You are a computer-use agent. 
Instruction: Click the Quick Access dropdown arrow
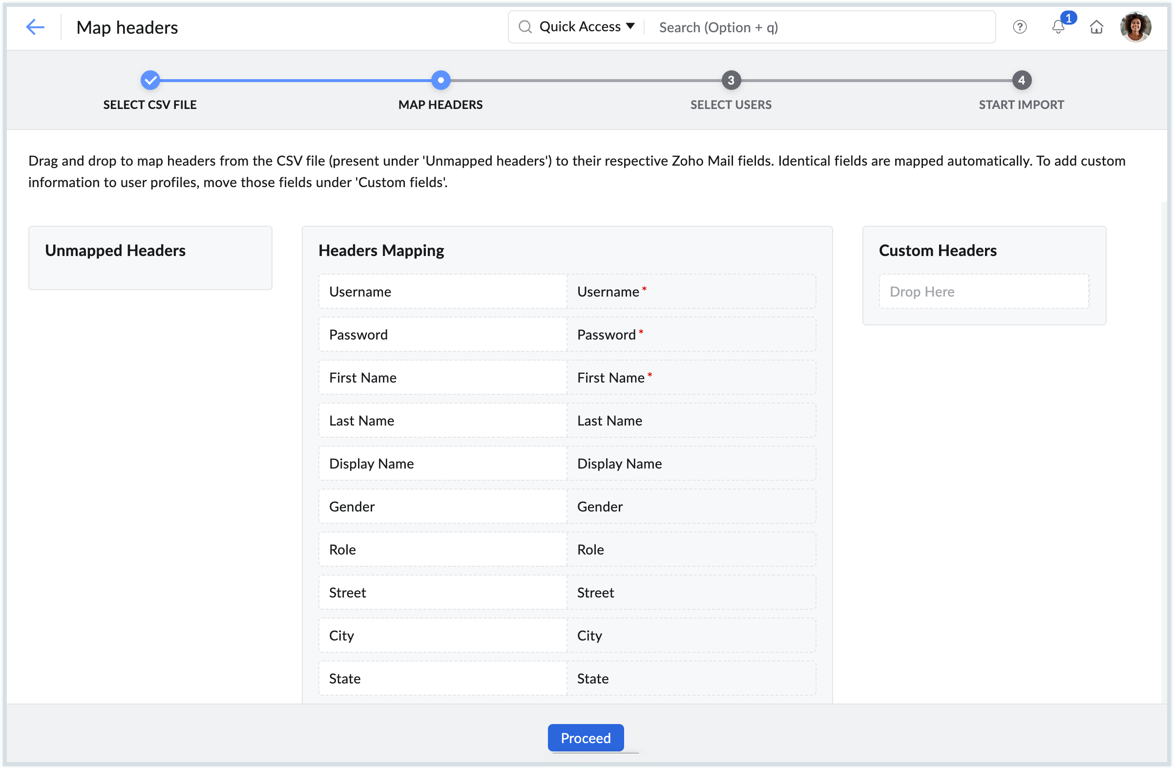point(632,26)
